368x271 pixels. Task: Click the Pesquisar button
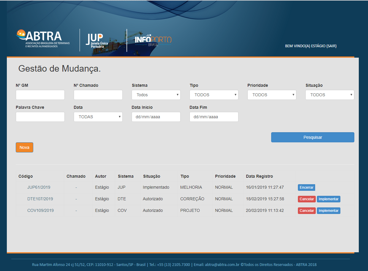pos(312,137)
